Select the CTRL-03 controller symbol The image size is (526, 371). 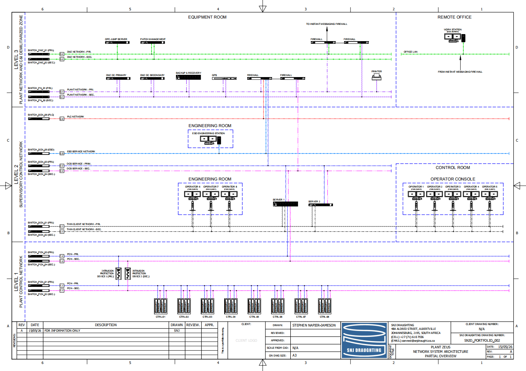tap(207, 306)
